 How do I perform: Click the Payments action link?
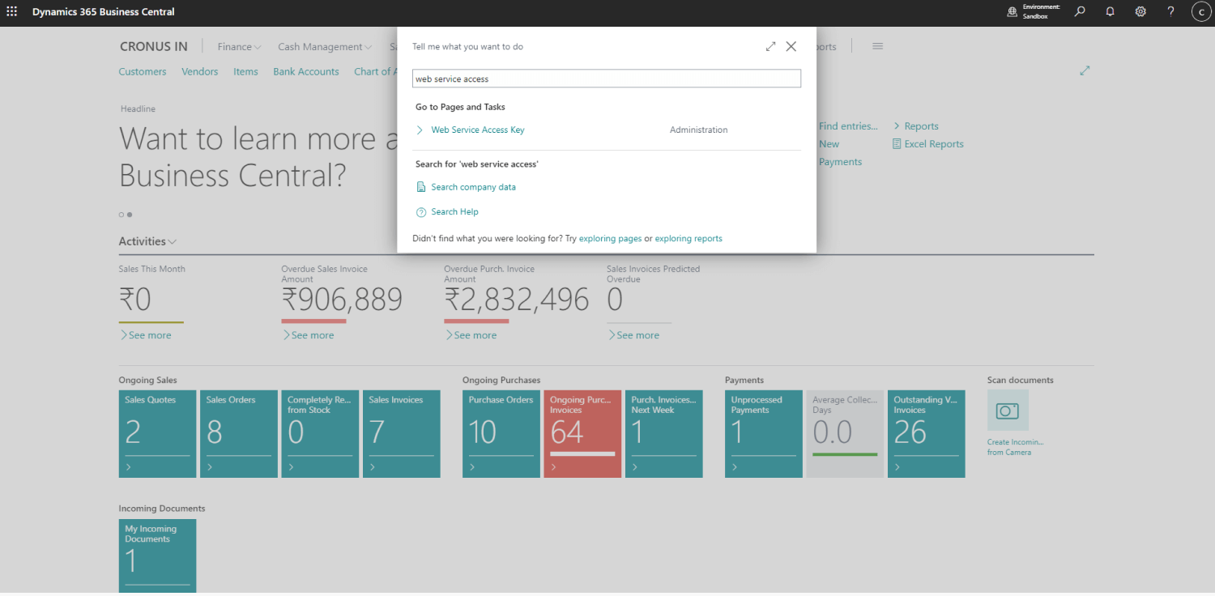(x=840, y=162)
